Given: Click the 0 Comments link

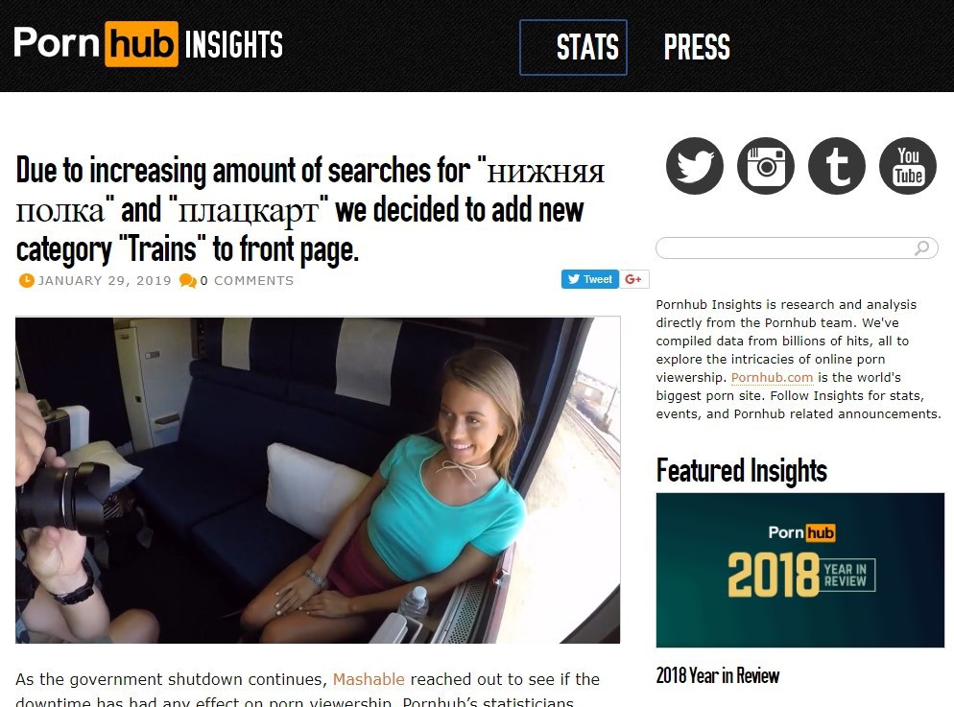Looking at the screenshot, I should point(247,281).
